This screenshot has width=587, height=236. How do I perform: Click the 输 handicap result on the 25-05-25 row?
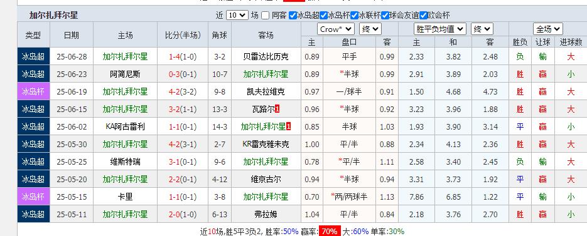coord(543,162)
